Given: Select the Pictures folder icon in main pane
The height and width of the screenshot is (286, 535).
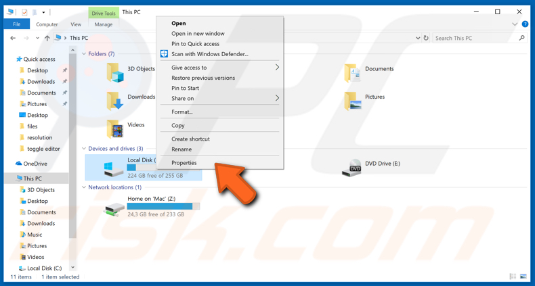Looking at the screenshot, I should click(352, 101).
